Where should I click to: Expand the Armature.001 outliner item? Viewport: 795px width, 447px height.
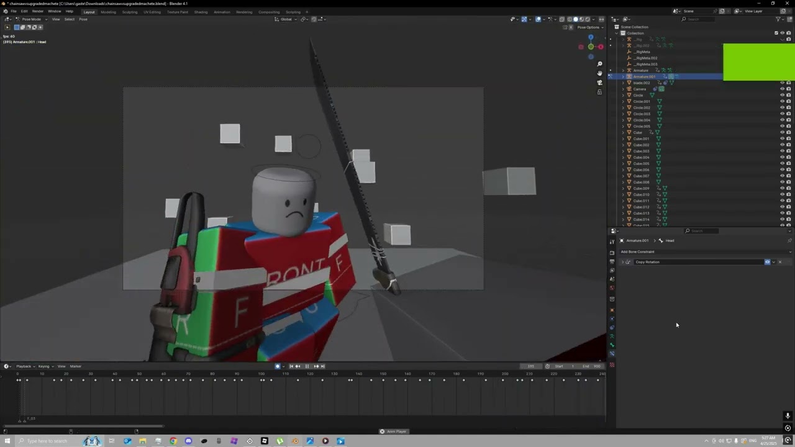pos(623,76)
